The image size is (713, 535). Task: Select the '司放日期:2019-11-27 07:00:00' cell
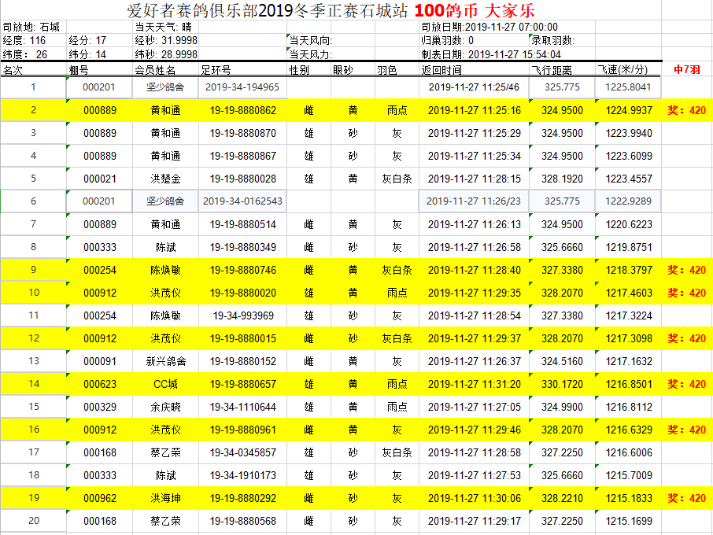pyautogui.click(x=489, y=27)
